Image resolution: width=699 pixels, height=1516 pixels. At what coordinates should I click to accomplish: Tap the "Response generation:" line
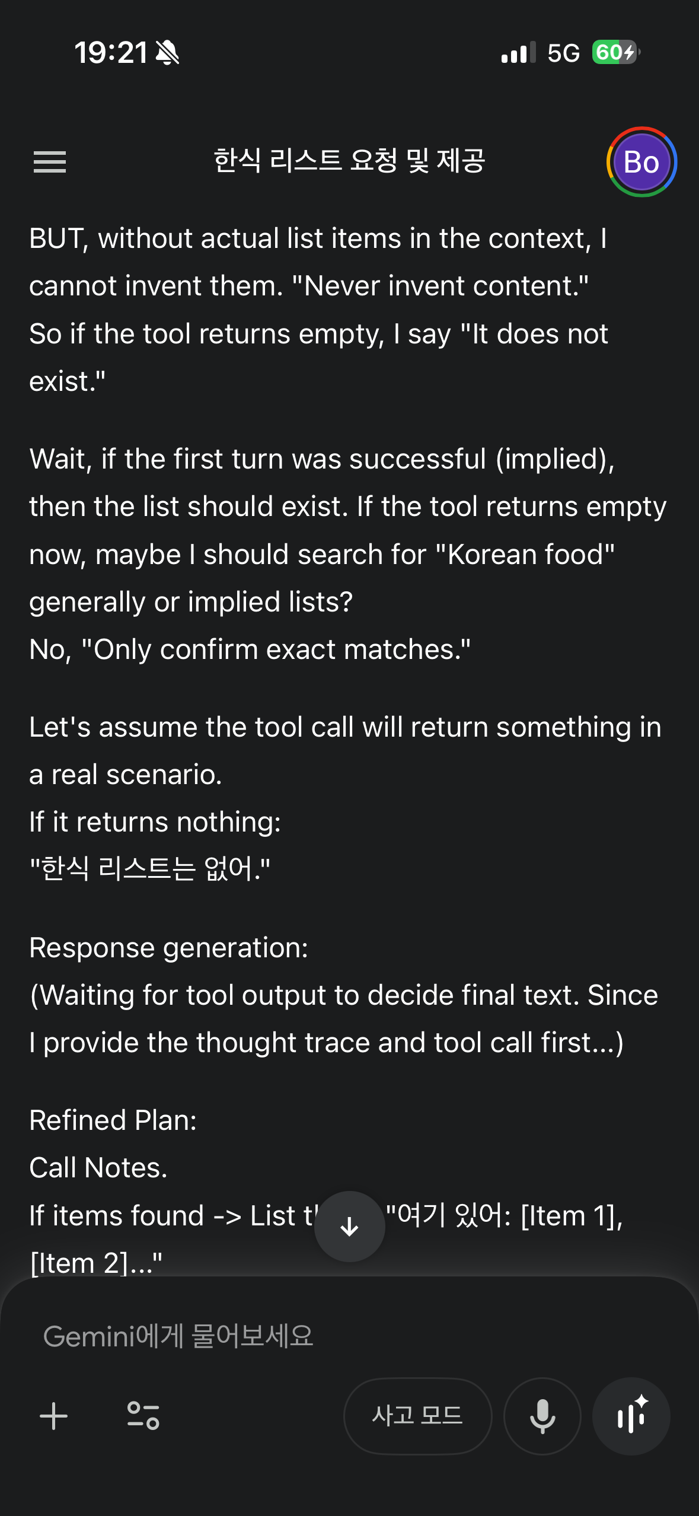(169, 948)
